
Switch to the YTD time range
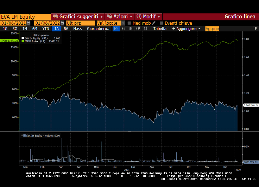pyautogui.click(x=45, y=29)
